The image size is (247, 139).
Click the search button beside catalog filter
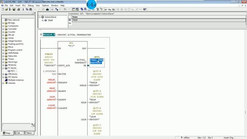pyautogui.click(x=32, y=125)
